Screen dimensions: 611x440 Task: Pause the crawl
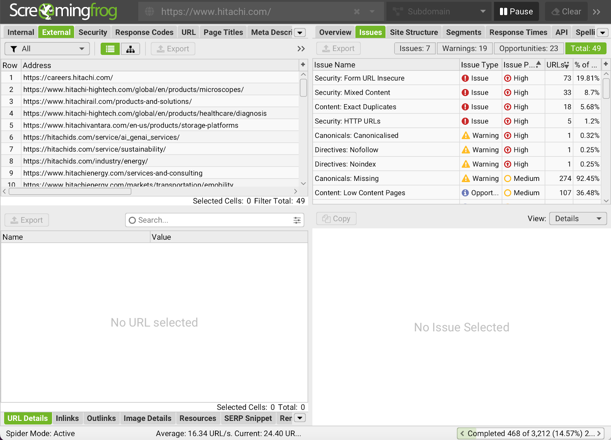click(x=516, y=11)
